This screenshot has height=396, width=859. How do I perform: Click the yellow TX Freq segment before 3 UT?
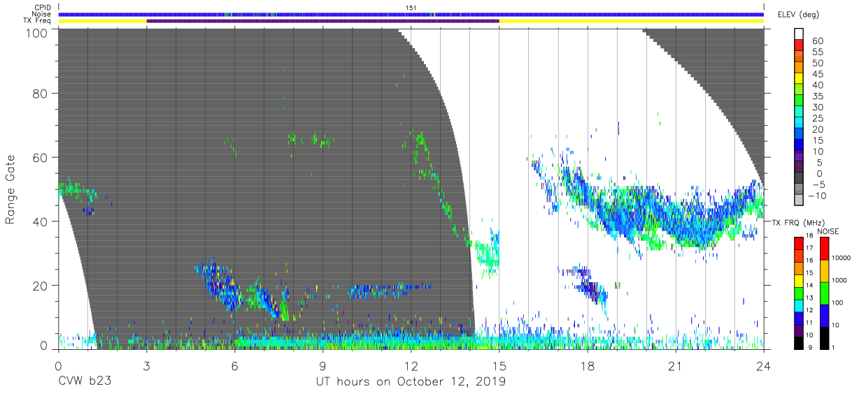click(x=102, y=21)
